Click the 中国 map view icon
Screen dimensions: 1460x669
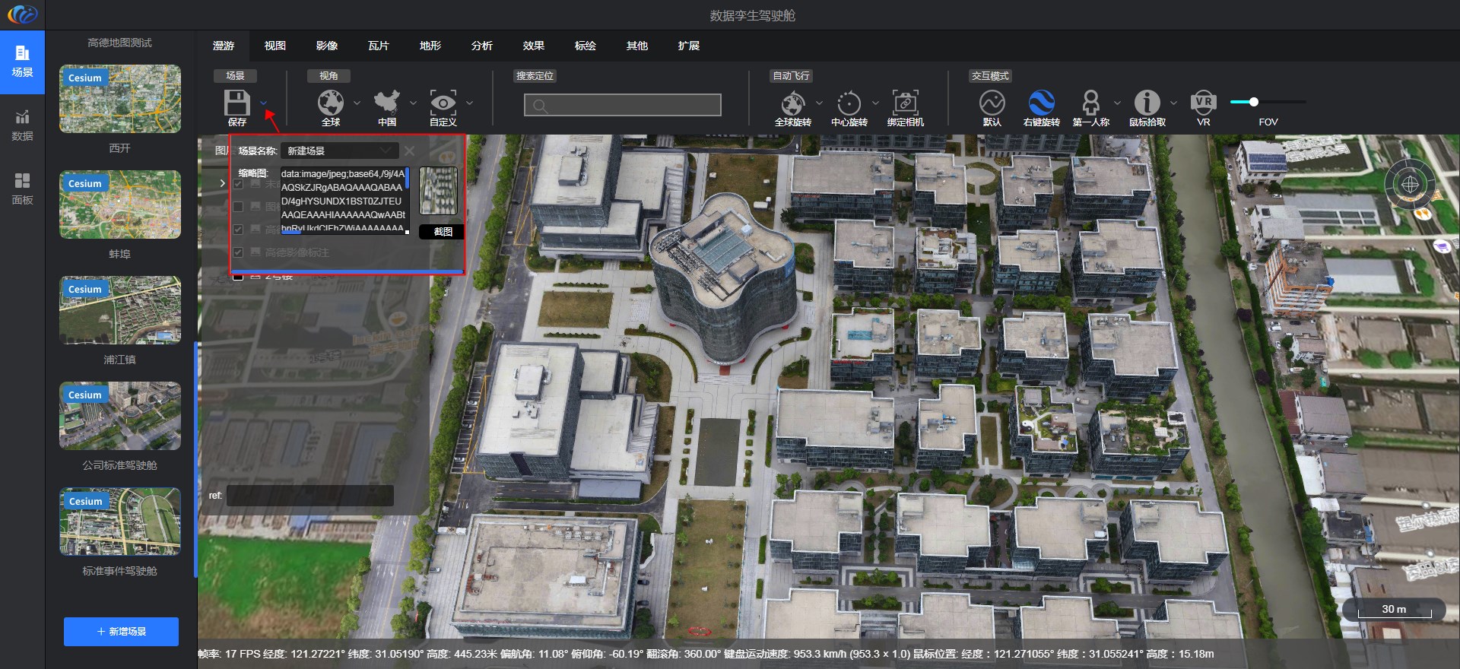386,103
